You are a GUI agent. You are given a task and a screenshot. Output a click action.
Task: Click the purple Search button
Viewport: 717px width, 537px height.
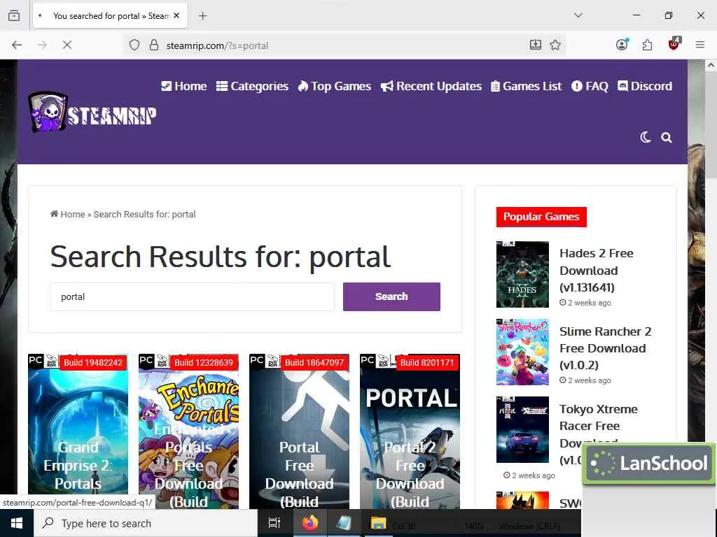391,296
